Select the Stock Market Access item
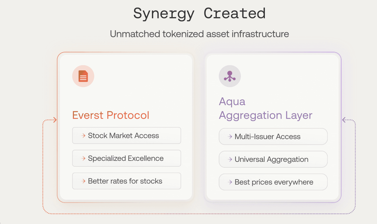This screenshot has height=224, width=377. click(127, 136)
